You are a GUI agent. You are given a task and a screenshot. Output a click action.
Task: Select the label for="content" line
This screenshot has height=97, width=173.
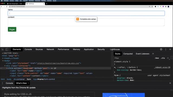29,76
